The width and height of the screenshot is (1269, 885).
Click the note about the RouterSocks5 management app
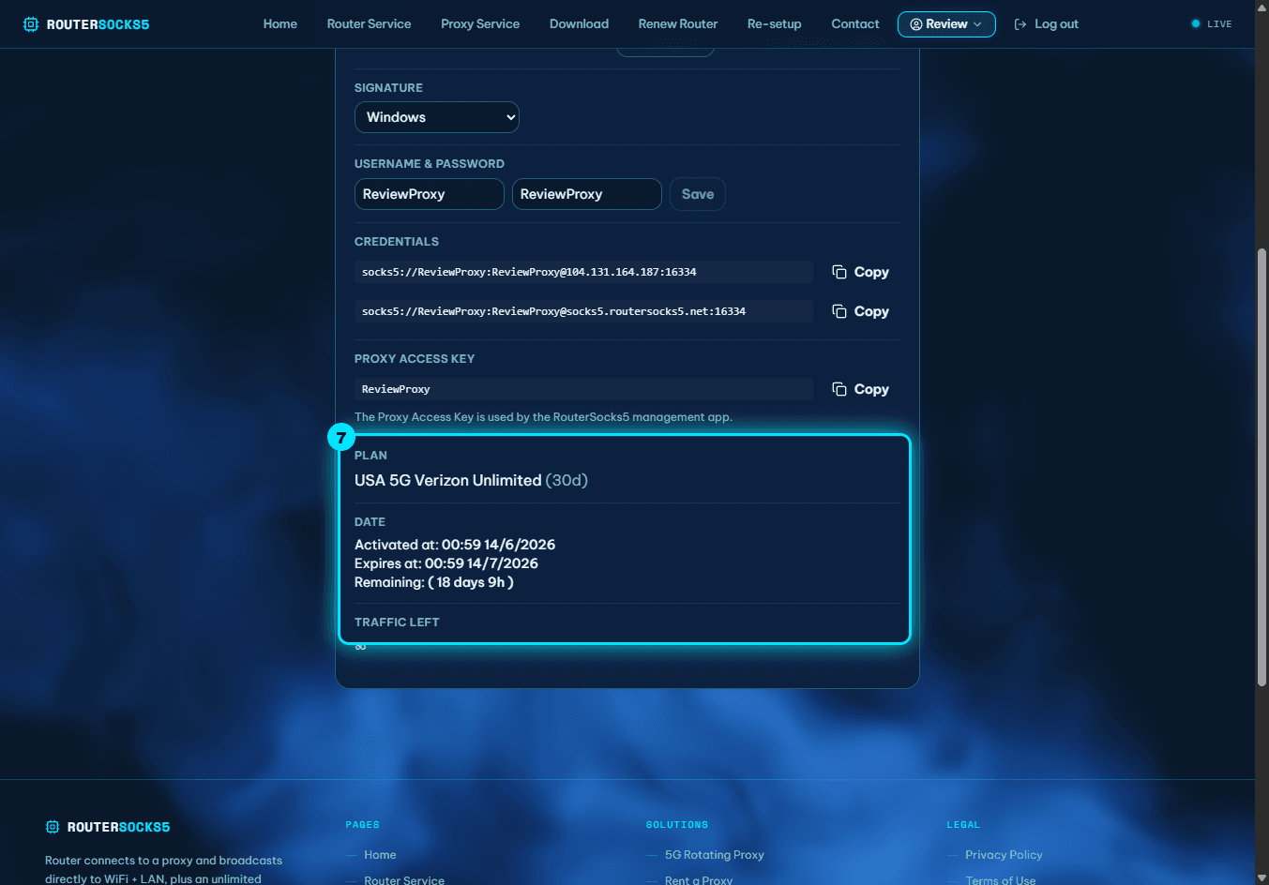click(543, 417)
